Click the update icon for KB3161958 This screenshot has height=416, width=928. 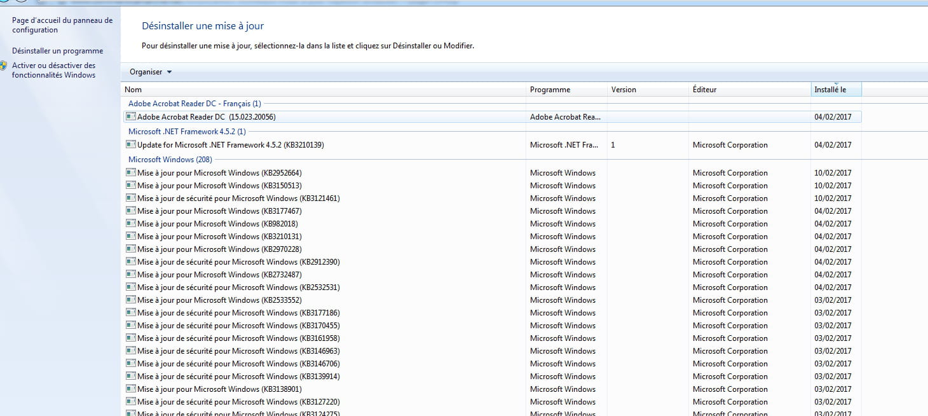click(x=131, y=338)
